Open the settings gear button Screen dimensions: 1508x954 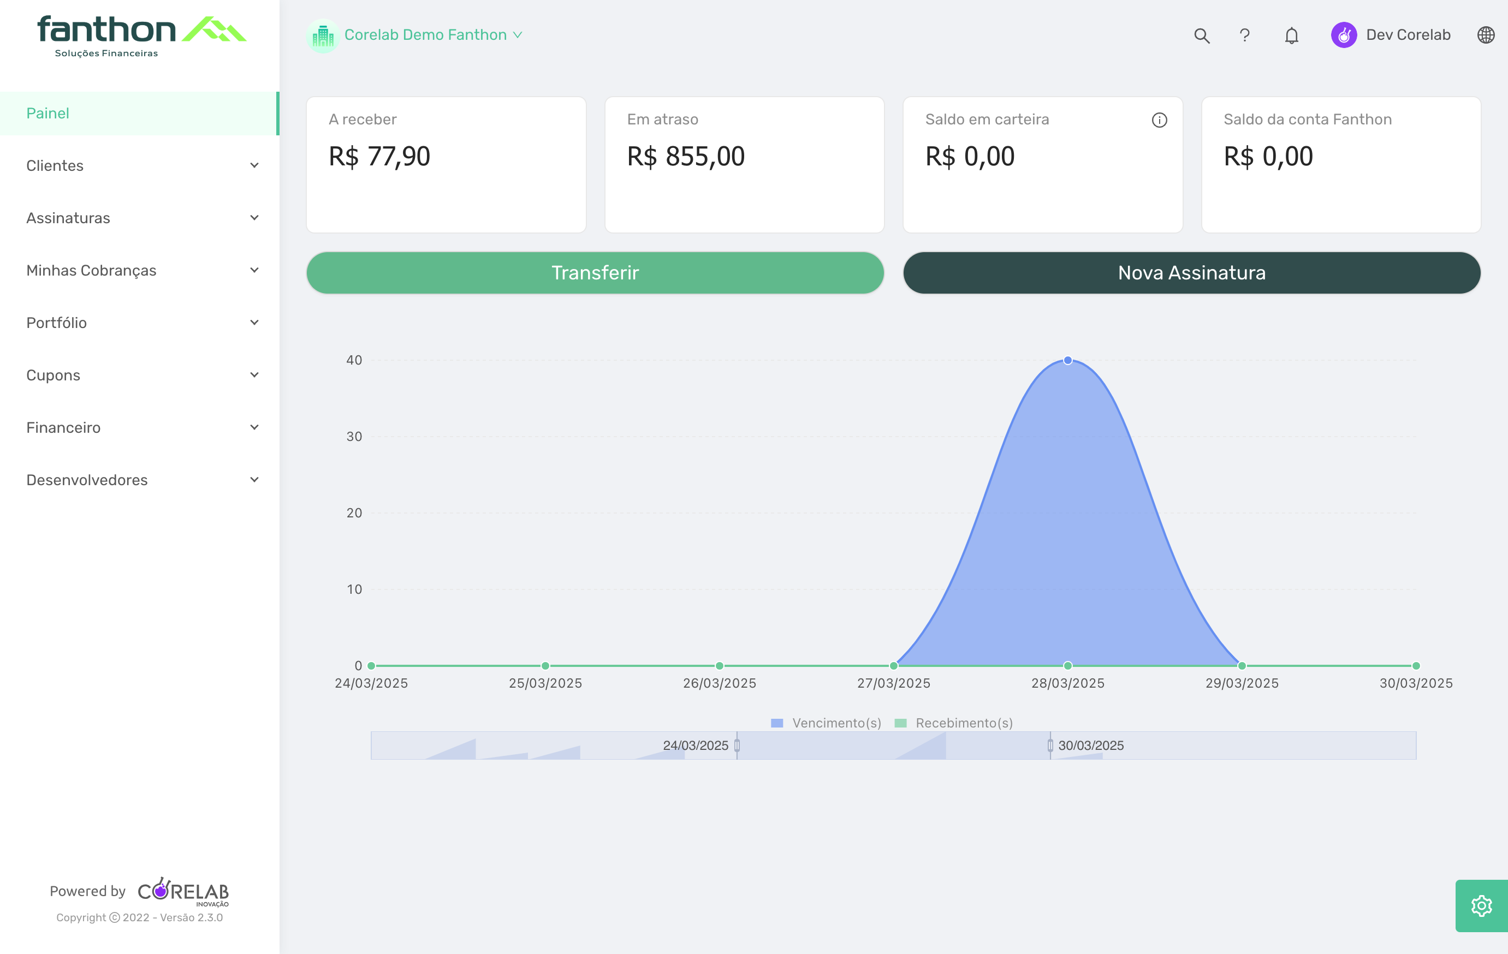click(1481, 906)
